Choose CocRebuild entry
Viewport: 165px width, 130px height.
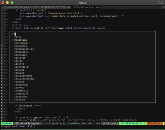click(x=21, y=91)
